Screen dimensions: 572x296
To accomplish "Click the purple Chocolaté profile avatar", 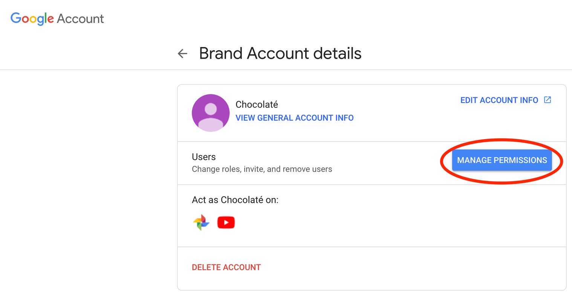I will click(x=211, y=113).
